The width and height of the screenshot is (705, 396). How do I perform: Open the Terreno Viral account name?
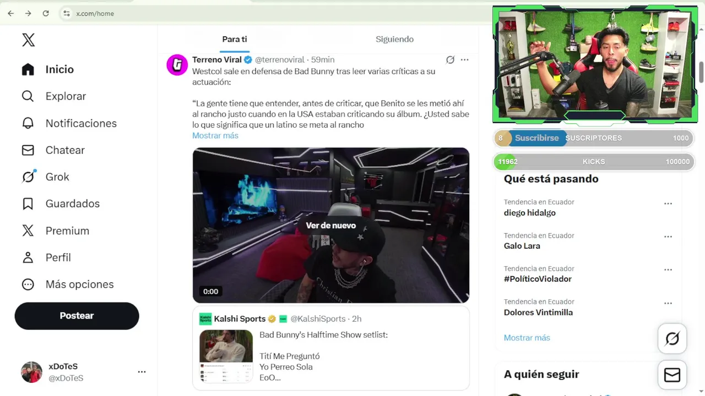[x=217, y=59]
